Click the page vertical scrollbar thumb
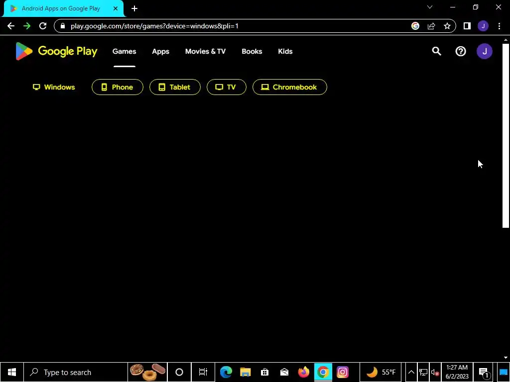The width and height of the screenshot is (510, 382). [x=506, y=135]
